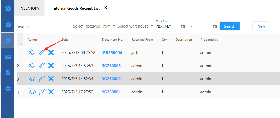Image resolution: width=280 pixels, height=118 pixels.
Task: Open document link IGR250004
Action: click(112, 53)
